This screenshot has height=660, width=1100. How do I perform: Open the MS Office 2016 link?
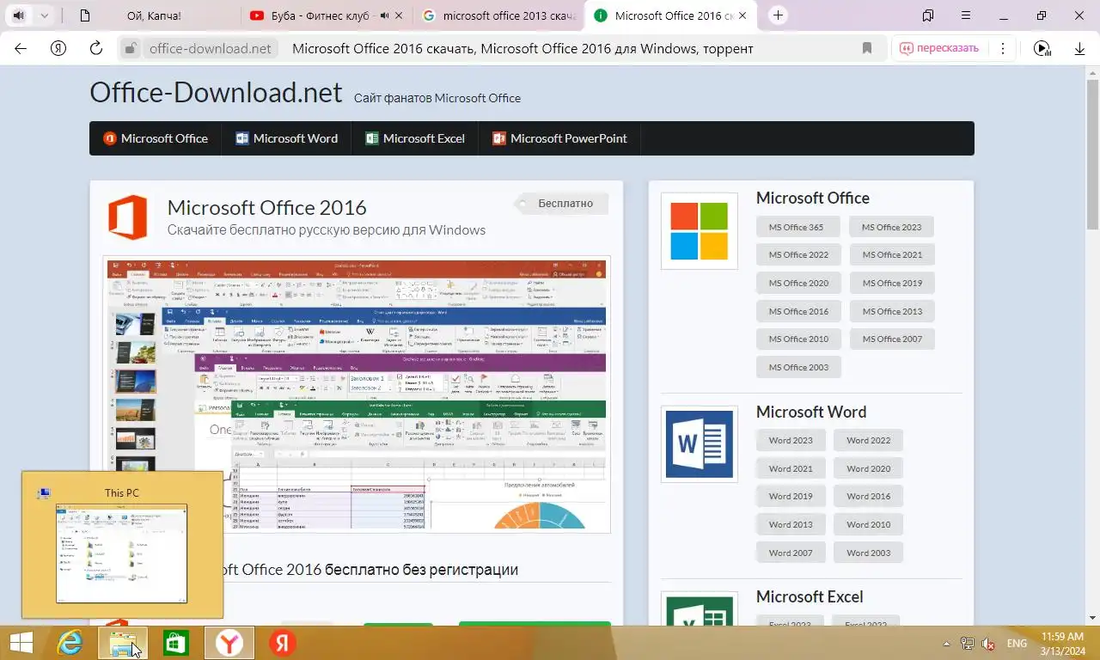point(798,311)
